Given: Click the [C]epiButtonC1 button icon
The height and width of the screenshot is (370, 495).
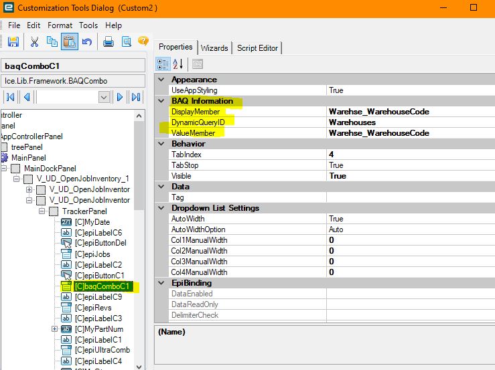Looking at the screenshot, I should [66, 276].
